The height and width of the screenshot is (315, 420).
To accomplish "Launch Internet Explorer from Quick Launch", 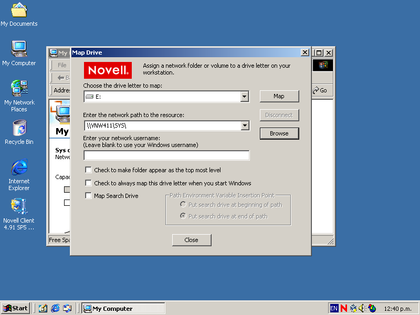I will click(x=55, y=308).
